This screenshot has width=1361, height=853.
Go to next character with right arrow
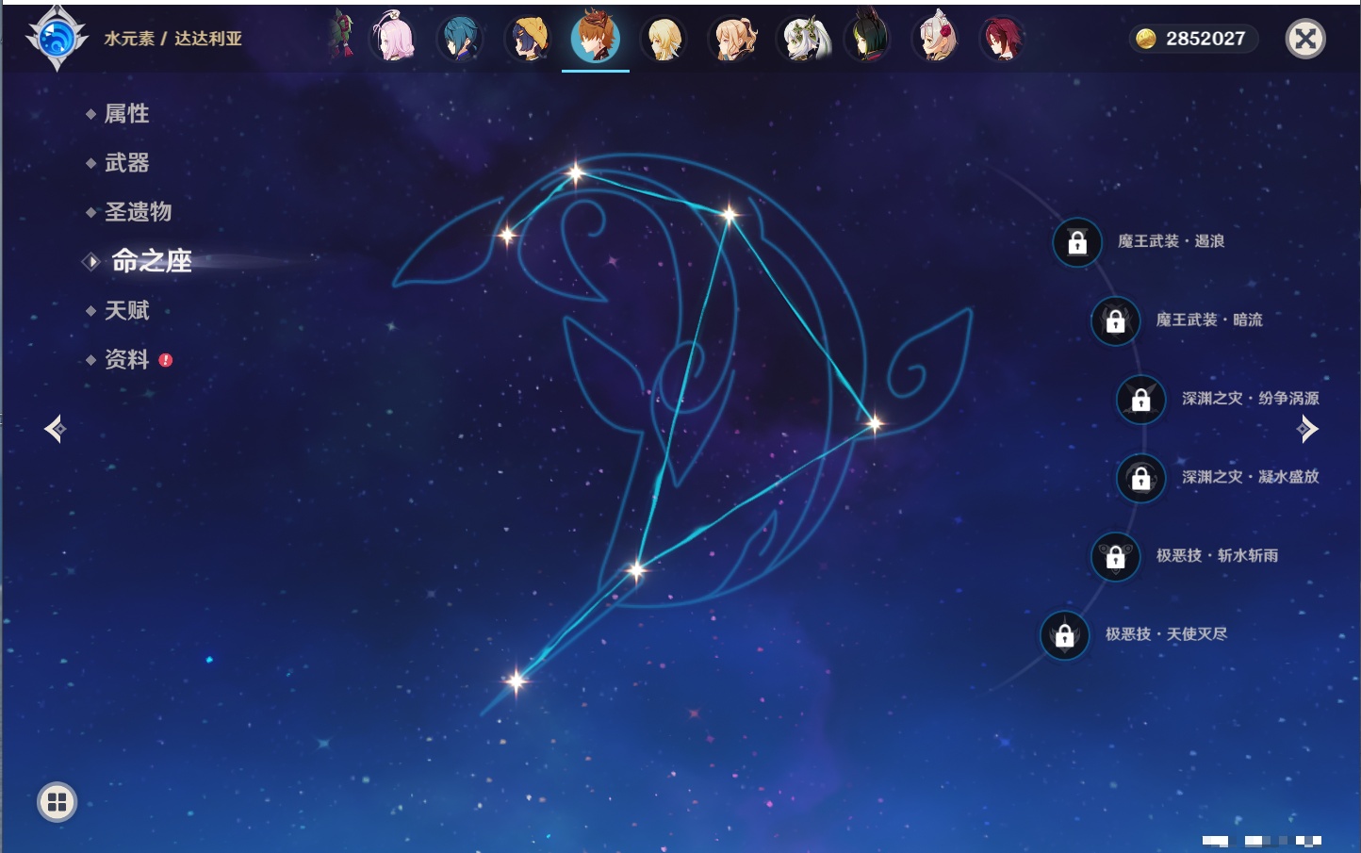(x=1307, y=429)
